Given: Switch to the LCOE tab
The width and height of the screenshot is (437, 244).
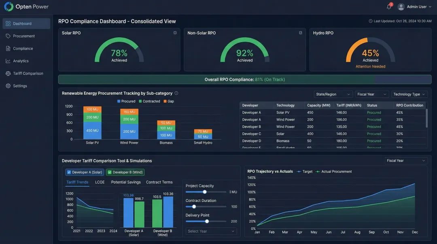Looking at the screenshot, I should click(100, 182).
